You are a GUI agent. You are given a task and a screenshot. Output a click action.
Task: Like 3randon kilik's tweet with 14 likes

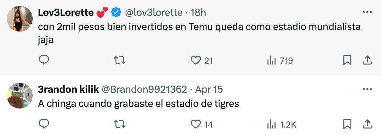[196, 124]
